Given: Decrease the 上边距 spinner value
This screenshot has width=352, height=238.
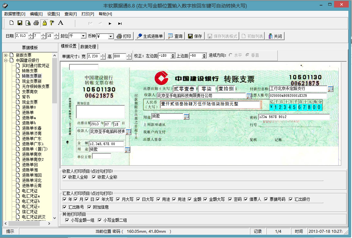Looking at the screenshot, I should pyautogui.click(x=204, y=57).
